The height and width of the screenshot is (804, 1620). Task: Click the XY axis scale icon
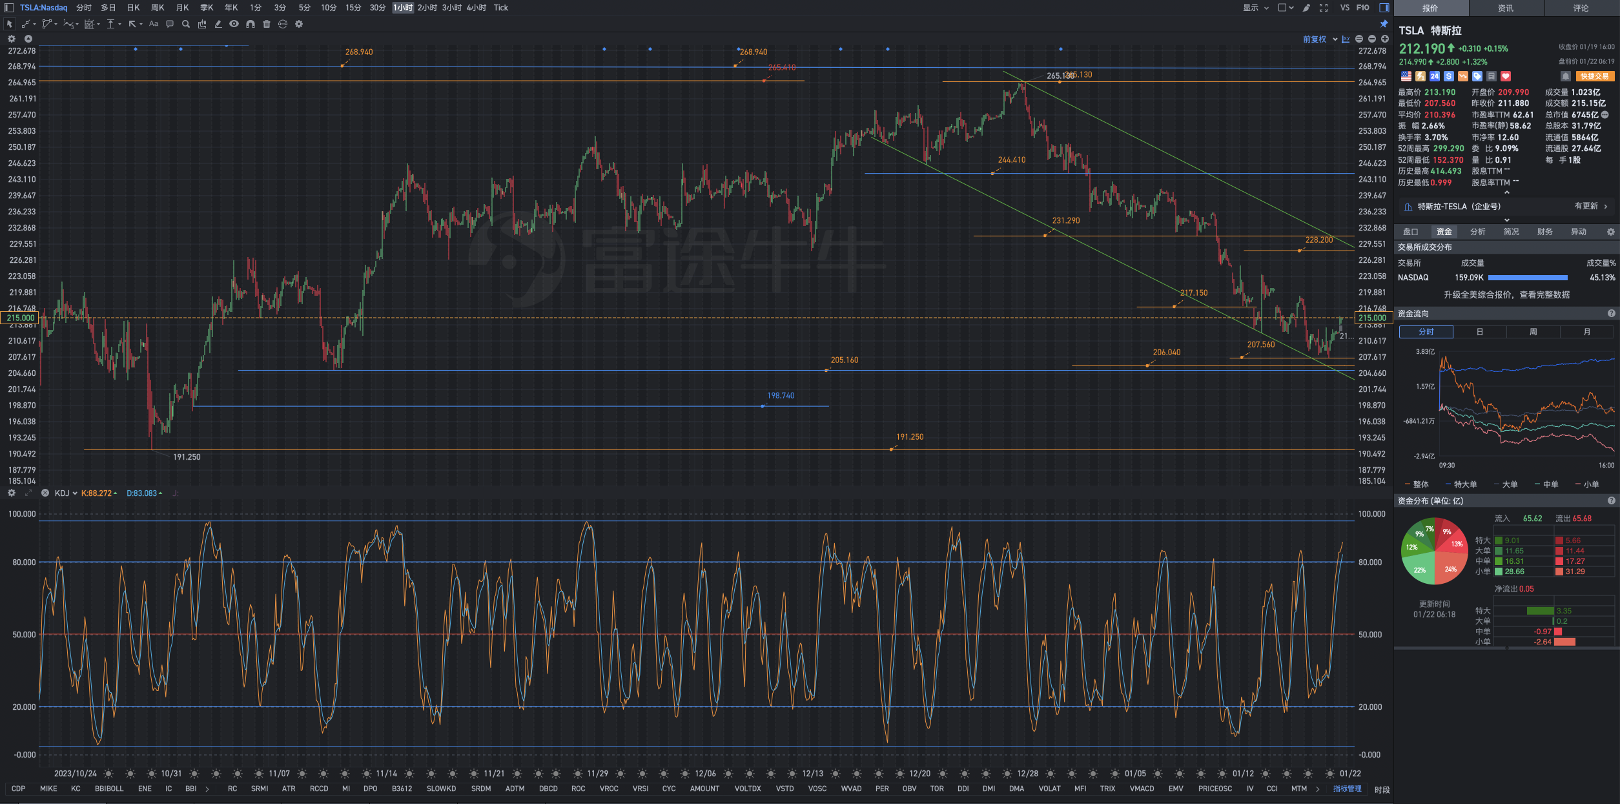[1346, 39]
